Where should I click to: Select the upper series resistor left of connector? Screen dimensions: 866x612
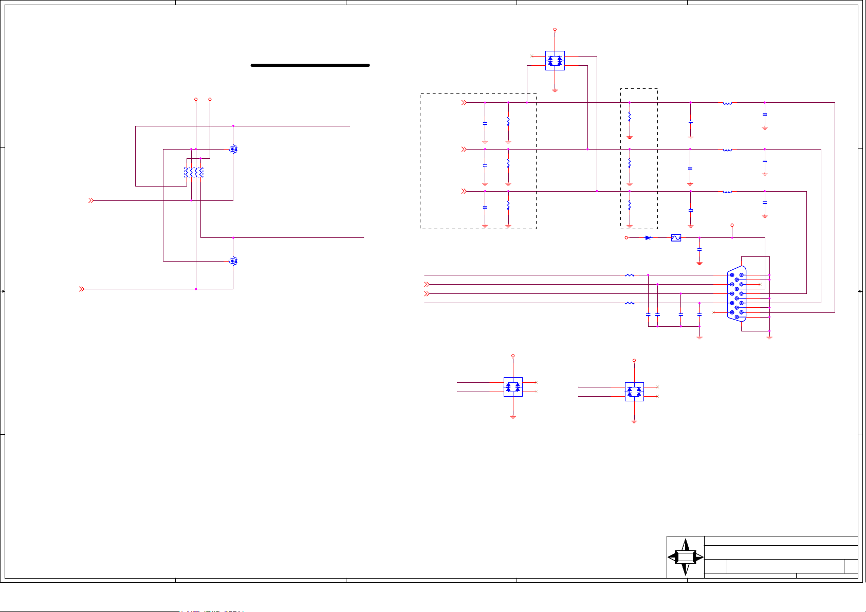coord(630,275)
